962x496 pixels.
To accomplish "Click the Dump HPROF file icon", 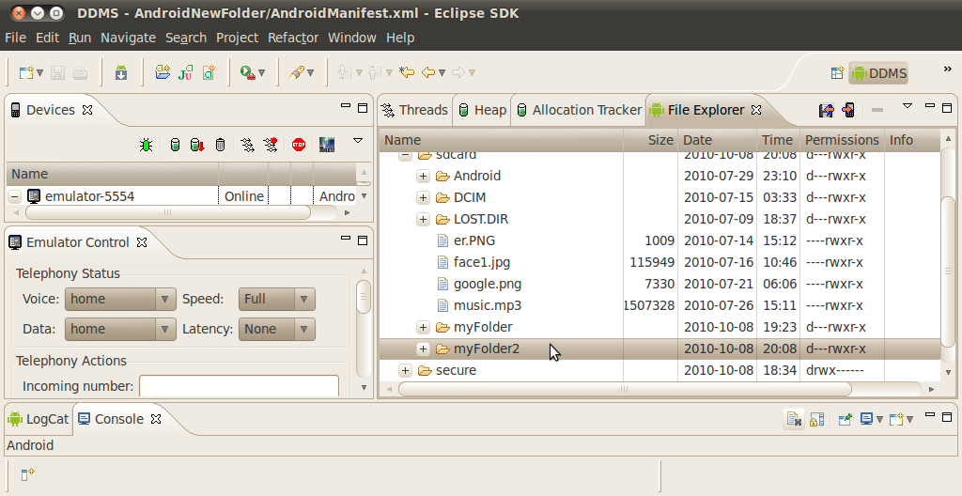I will click(x=197, y=145).
